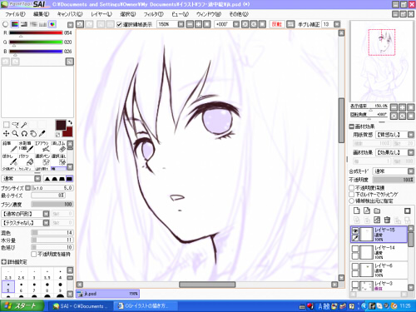This screenshot has height=312, width=416.
Task: Open the レイヤー menu
Action: pyautogui.click(x=102, y=14)
